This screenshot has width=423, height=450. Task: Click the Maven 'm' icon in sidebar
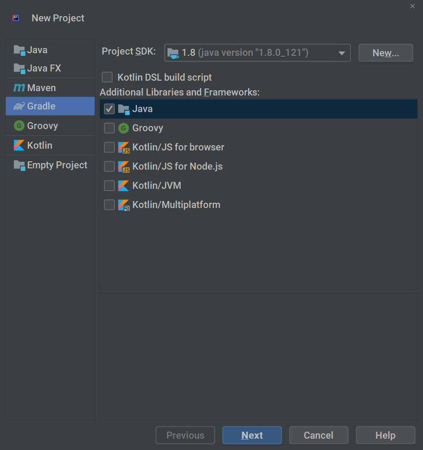19,88
